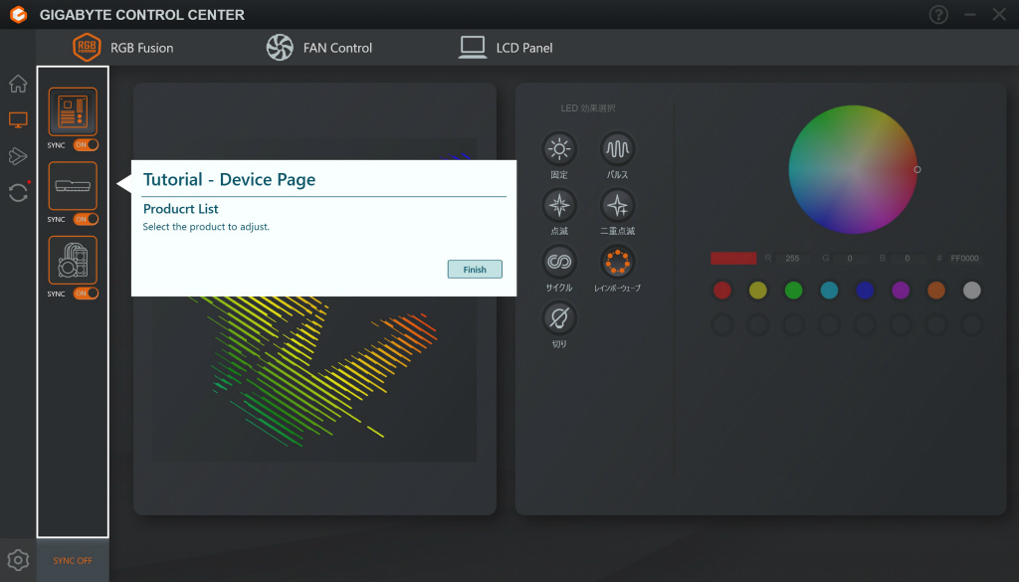Select the motherboard device icon
The height and width of the screenshot is (582, 1019).
[73, 111]
